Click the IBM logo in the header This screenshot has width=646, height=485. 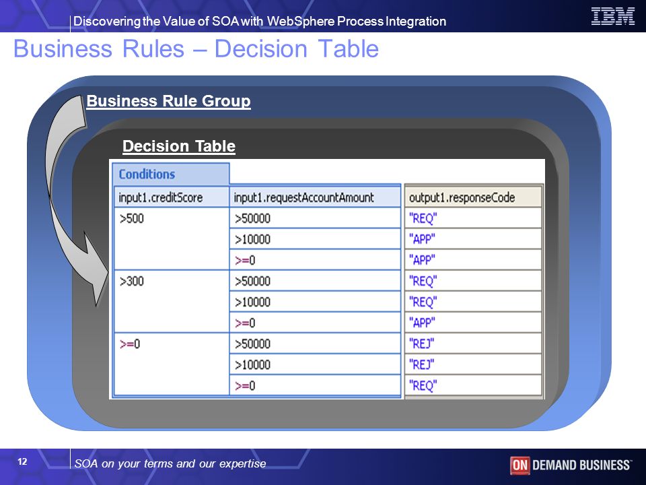(612, 16)
